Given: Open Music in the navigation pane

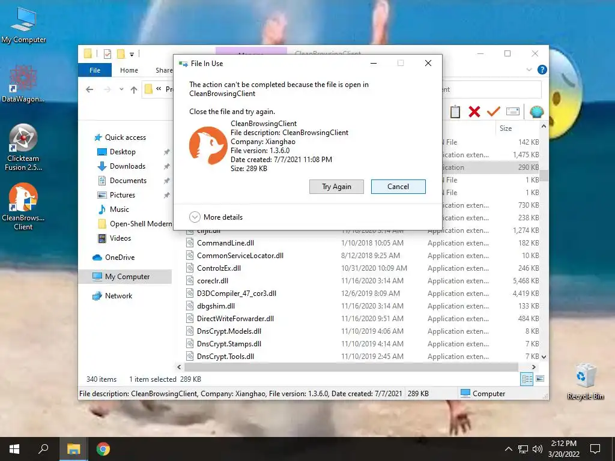Looking at the screenshot, I should [120, 209].
